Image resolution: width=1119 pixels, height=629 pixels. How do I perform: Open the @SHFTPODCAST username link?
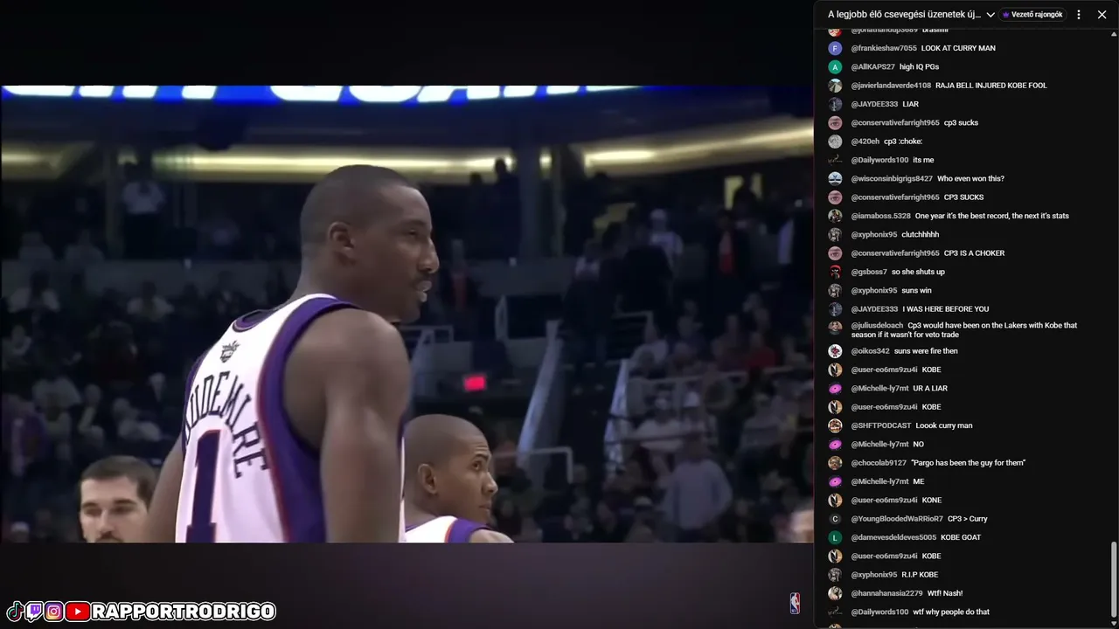[x=881, y=425]
